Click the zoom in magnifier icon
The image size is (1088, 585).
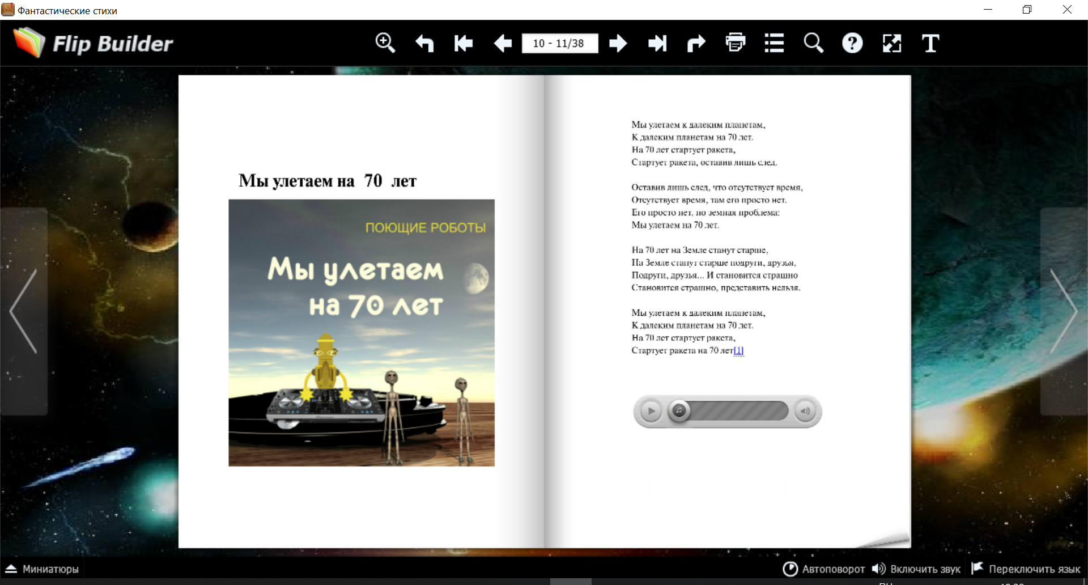coord(385,43)
